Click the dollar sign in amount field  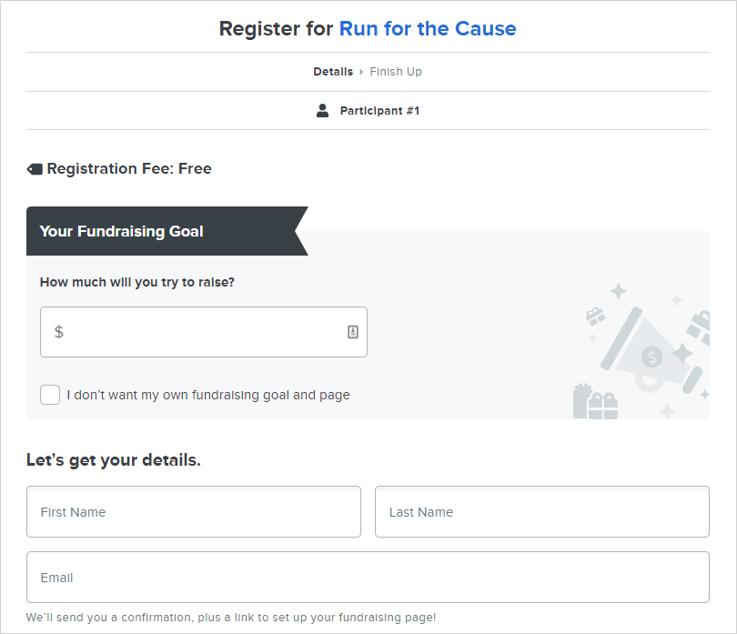coord(59,332)
